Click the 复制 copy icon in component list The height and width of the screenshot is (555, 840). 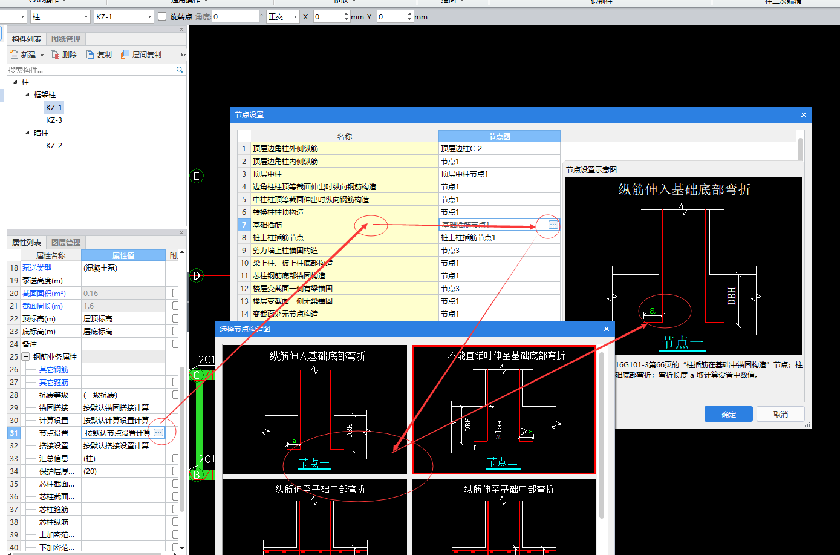click(x=90, y=54)
